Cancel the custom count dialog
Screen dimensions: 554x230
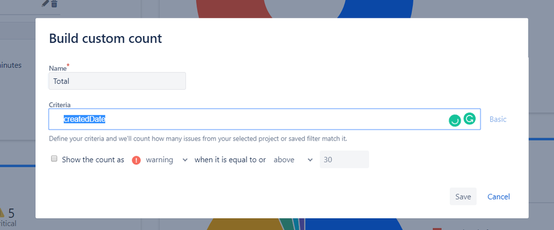point(498,196)
